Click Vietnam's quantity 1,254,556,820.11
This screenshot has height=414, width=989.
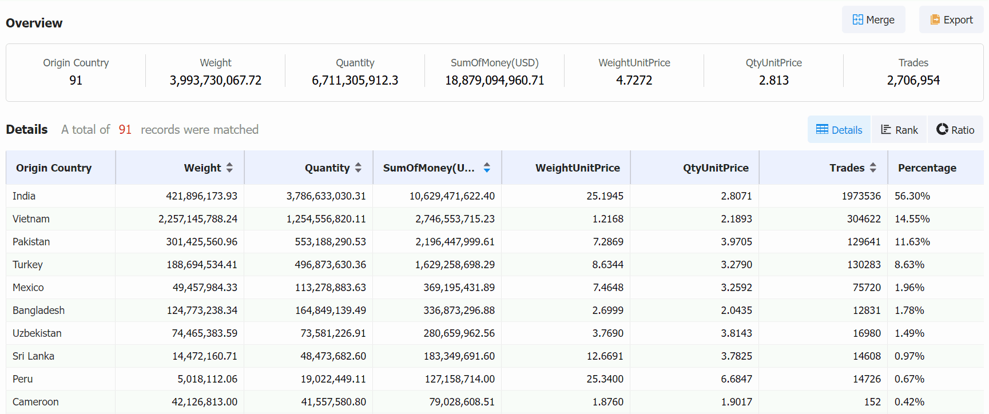click(x=326, y=219)
